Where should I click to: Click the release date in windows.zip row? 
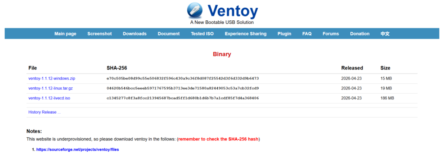click(351, 79)
